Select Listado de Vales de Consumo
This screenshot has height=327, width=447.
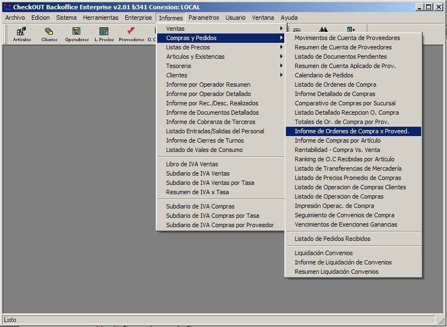pos(220,150)
